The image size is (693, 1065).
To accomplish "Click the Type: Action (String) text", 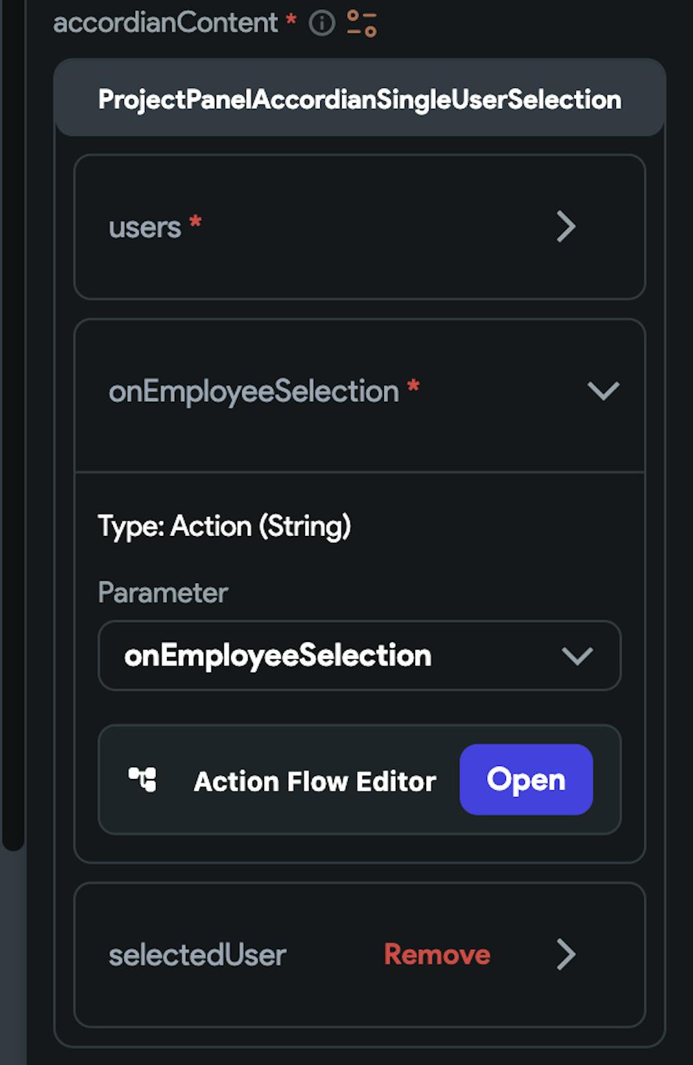I will (225, 526).
